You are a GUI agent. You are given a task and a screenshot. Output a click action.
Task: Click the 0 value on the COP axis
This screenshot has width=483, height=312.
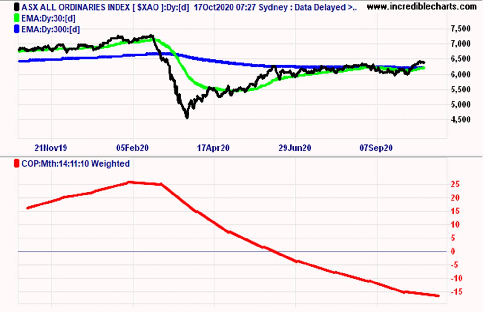[x=453, y=251]
